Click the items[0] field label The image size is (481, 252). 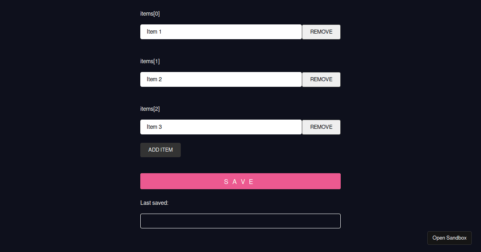(x=150, y=13)
